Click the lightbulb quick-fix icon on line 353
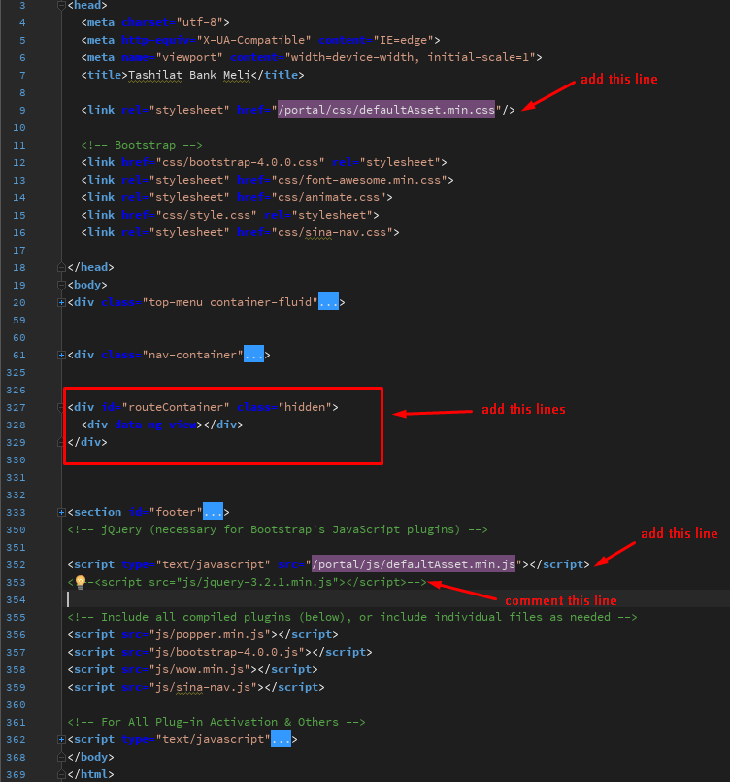The height and width of the screenshot is (782, 730). click(81, 582)
